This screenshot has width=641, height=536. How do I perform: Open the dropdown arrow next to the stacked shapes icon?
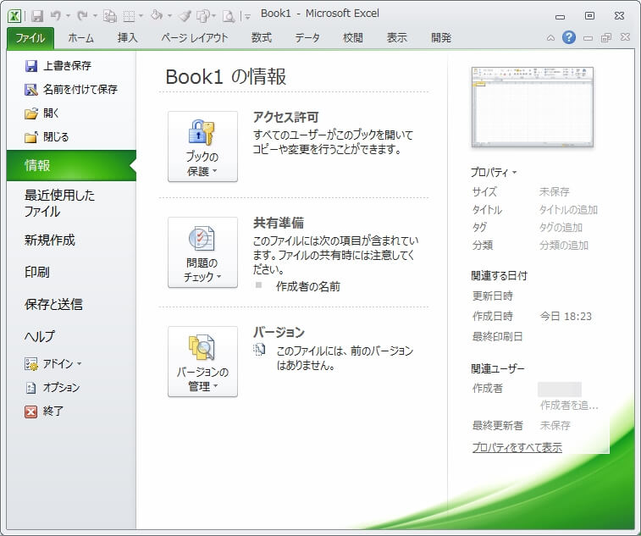coord(213,16)
